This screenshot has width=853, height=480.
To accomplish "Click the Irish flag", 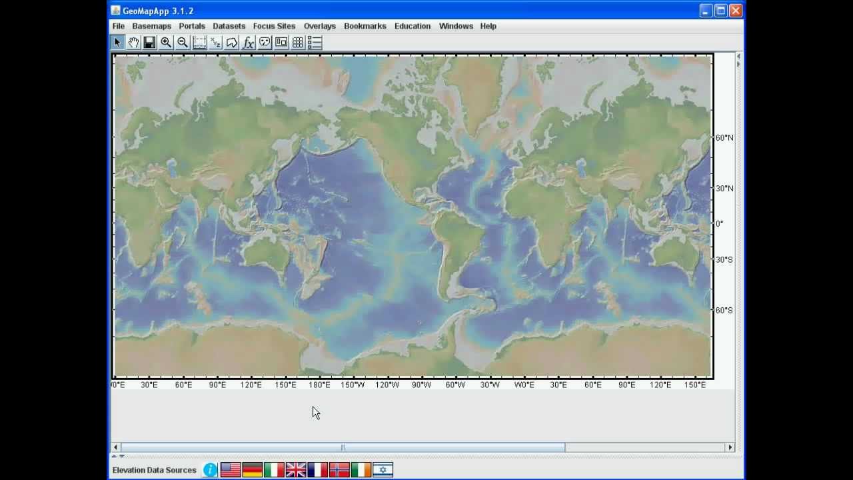I will (361, 470).
